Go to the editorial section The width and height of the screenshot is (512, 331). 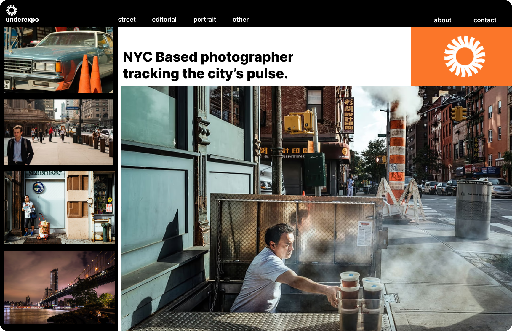pyautogui.click(x=164, y=20)
